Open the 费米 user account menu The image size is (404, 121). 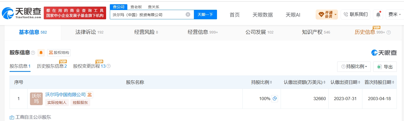point(395,15)
